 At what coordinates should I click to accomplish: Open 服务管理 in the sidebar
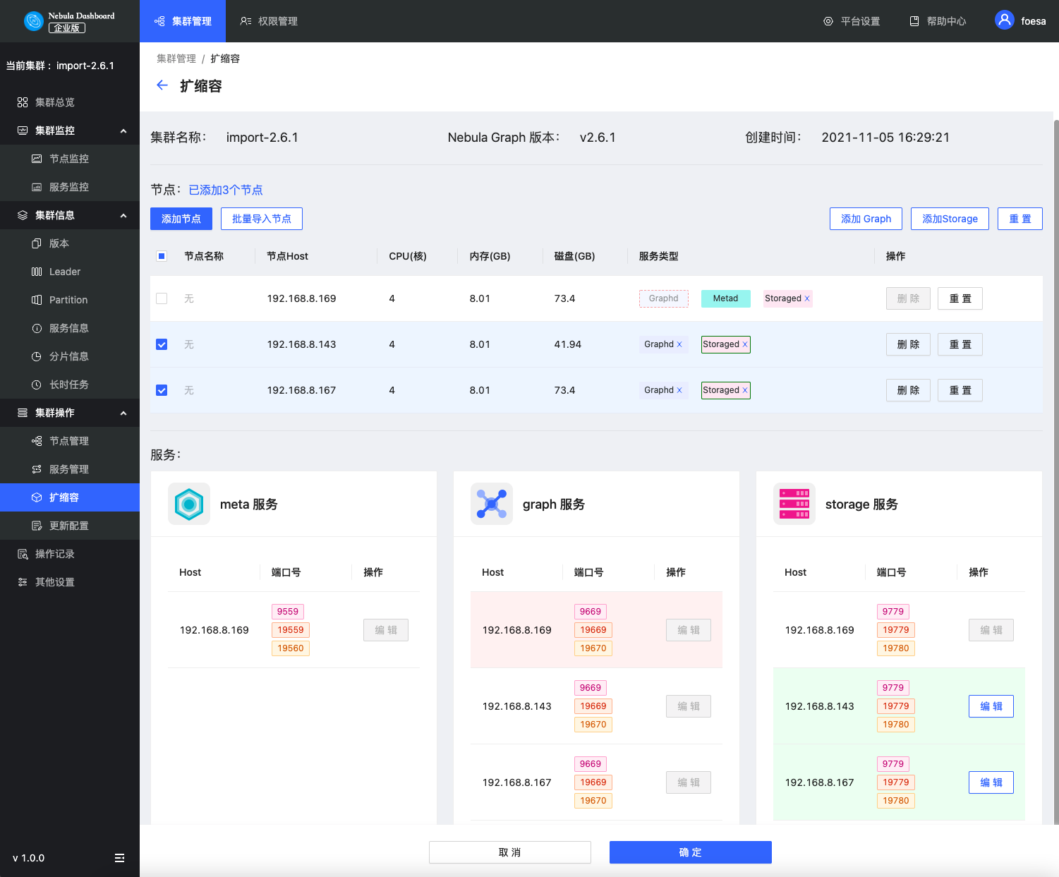(68, 469)
